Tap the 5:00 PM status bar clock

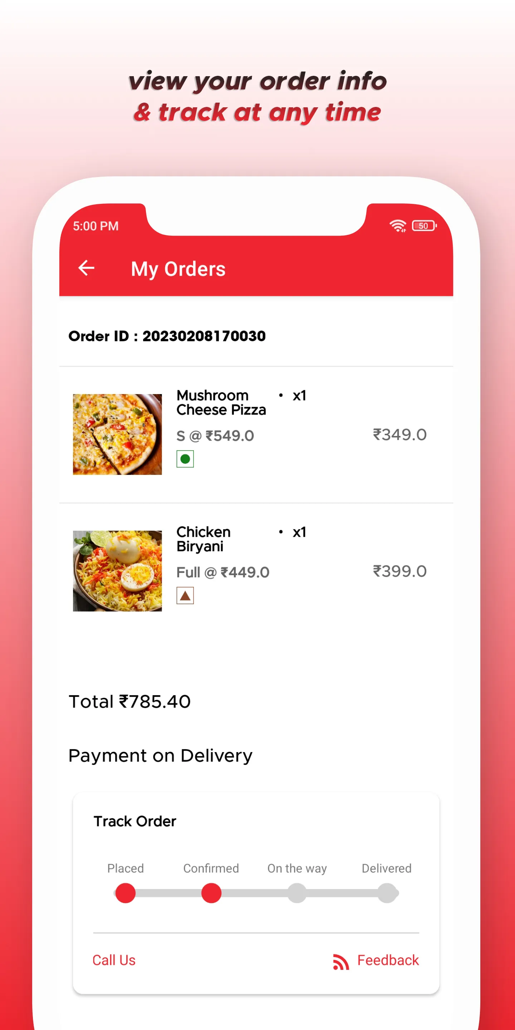click(95, 226)
